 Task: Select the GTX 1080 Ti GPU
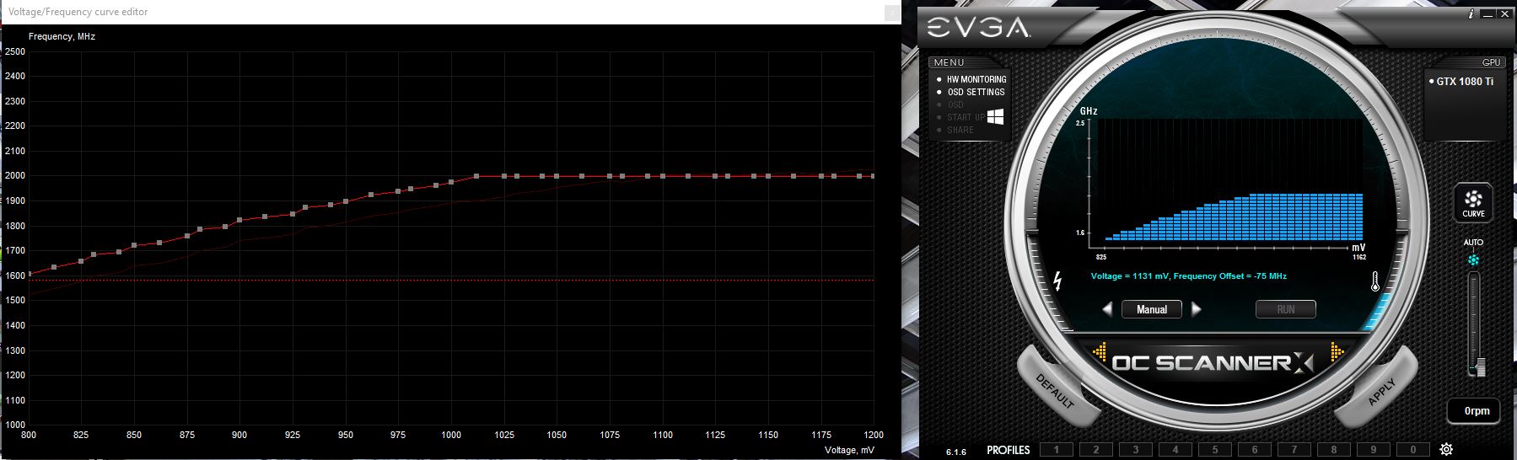coord(1465,82)
